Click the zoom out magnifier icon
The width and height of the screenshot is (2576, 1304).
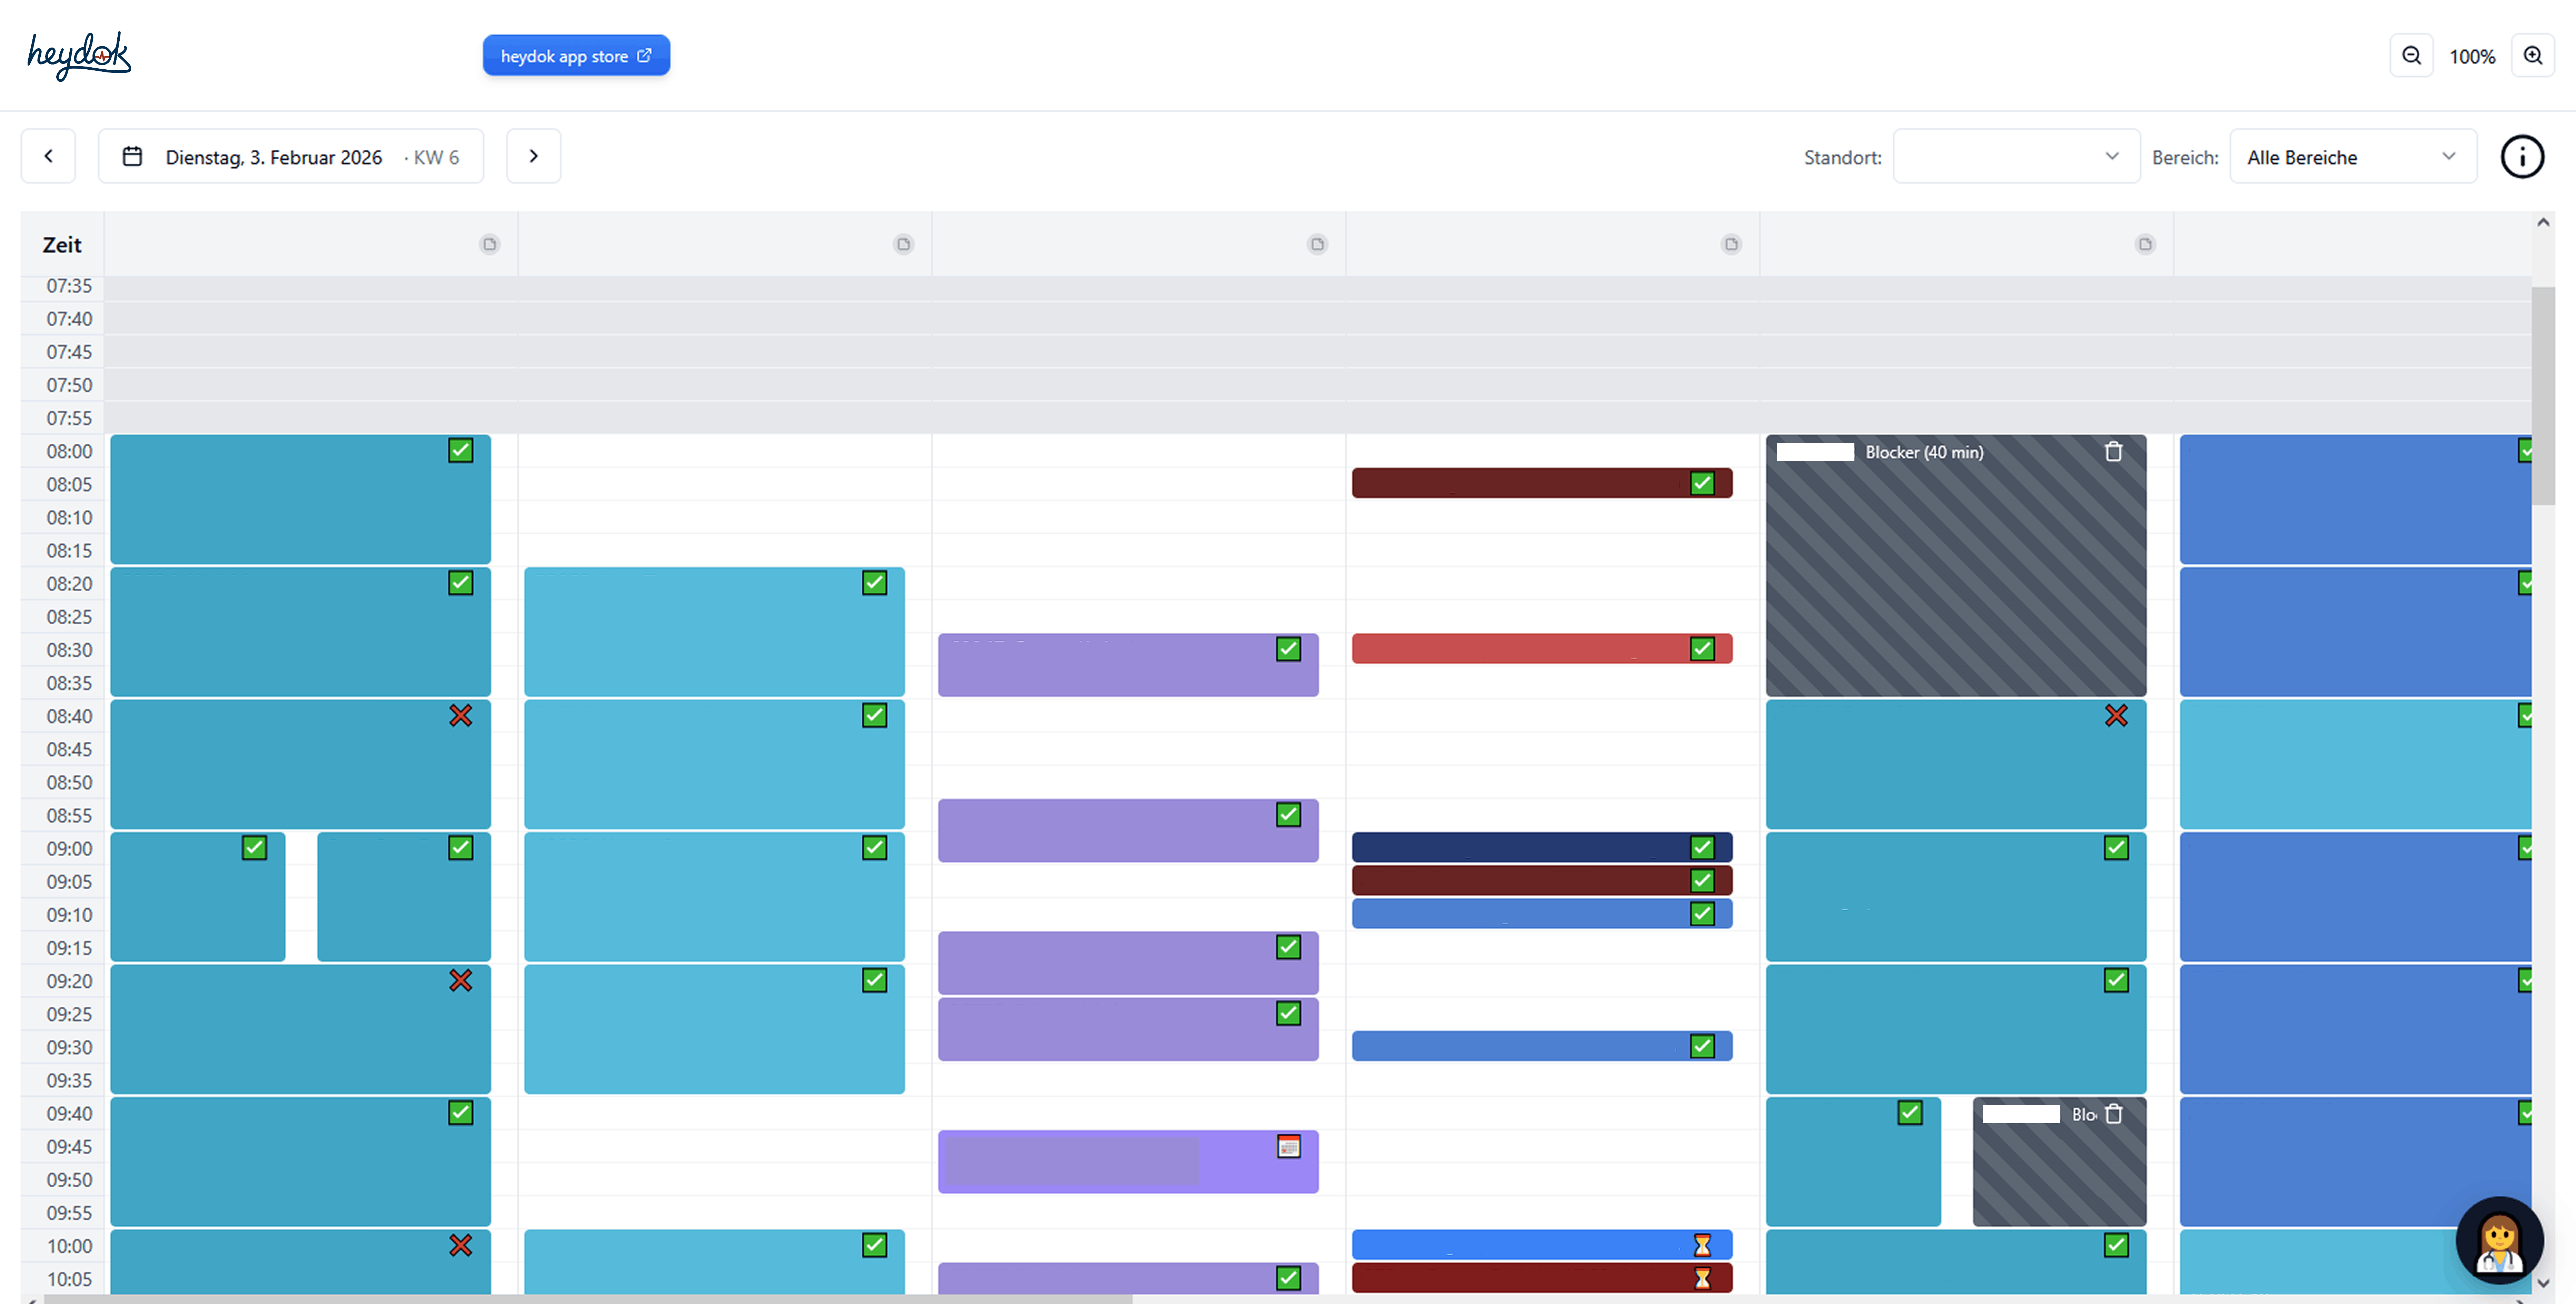[x=2411, y=56]
